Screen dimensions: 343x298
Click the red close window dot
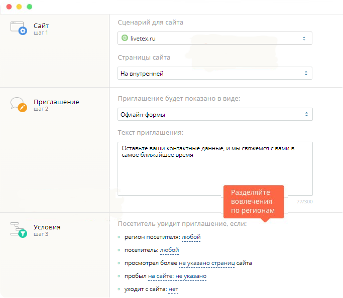coord(9,7)
